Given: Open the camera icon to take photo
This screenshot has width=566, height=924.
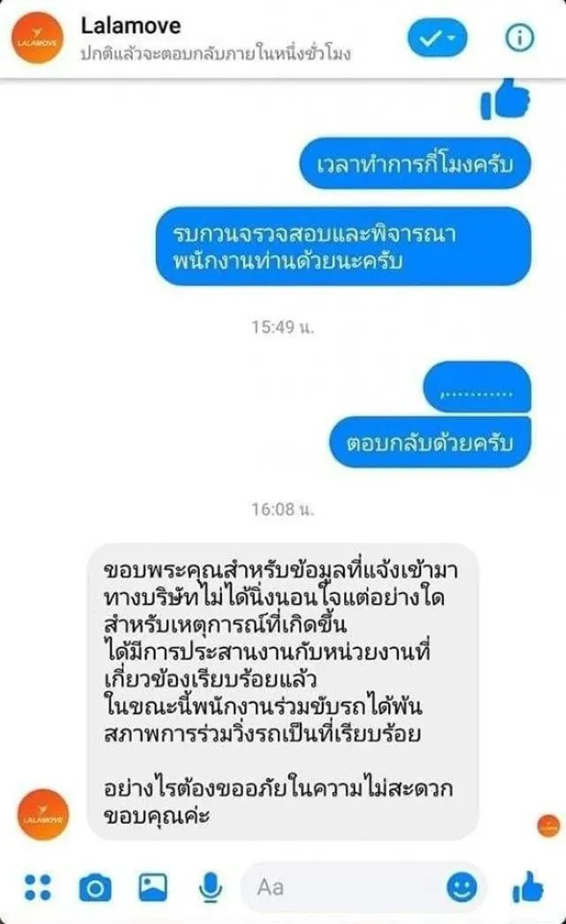Looking at the screenshot, I should click(x=95, y=888).
